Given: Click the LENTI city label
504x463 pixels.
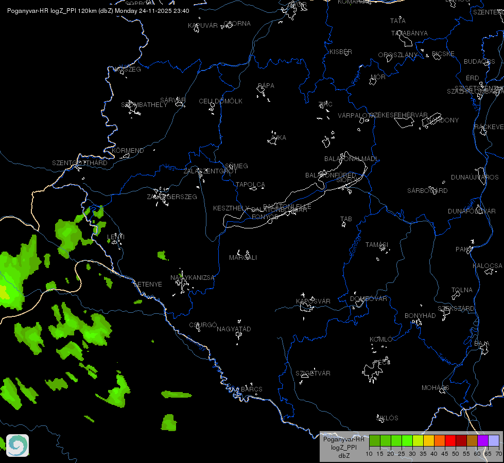Looking at the screenshot, I should (116, 237).
